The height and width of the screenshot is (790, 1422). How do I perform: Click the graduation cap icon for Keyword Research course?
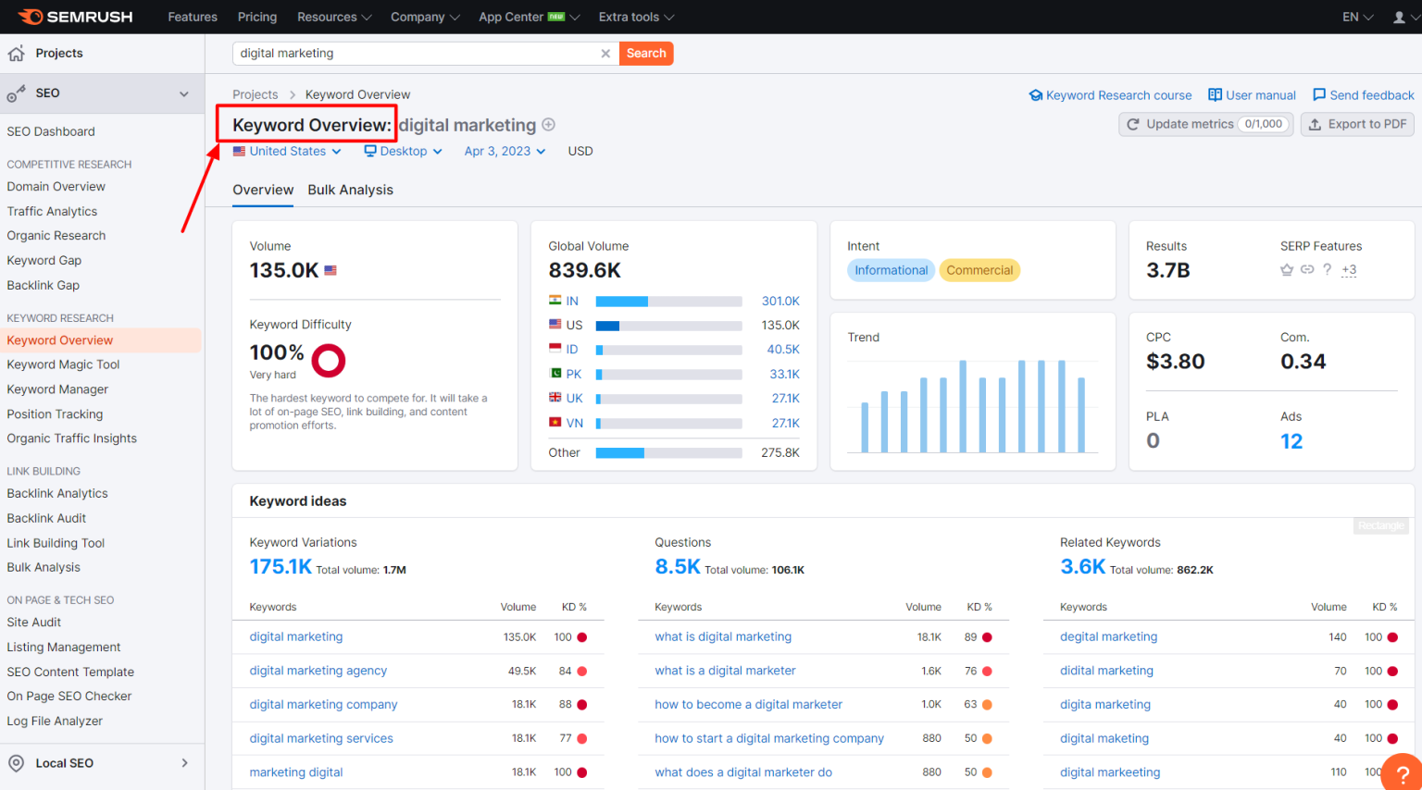tap(1037, 94)
